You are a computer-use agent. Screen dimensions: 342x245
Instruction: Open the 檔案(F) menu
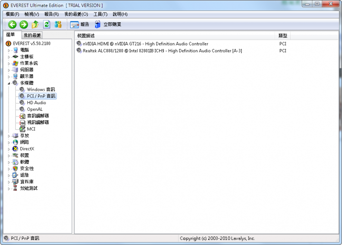[x=12, y=14]
